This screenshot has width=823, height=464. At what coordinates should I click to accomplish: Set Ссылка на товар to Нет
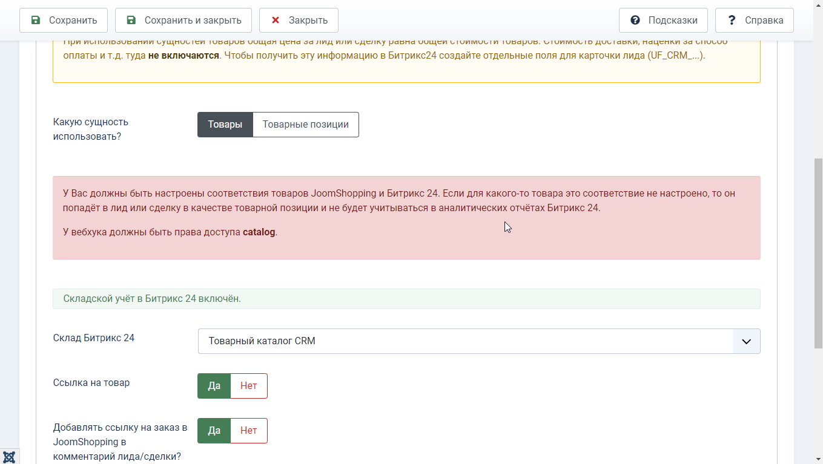click(249, 386)
